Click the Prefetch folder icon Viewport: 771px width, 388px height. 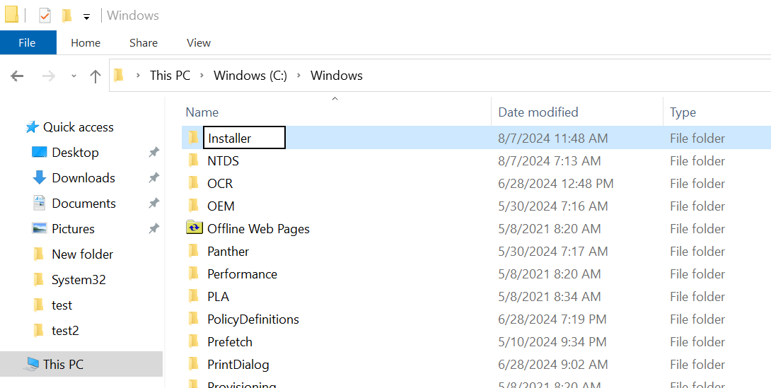click(194, 341)
